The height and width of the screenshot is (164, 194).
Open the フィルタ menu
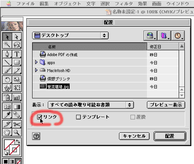[124, 4]
